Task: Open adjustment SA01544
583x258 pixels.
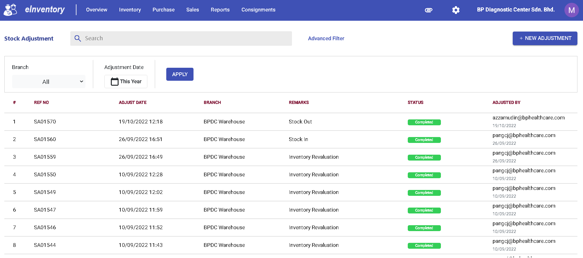Action: coord(45,245)
